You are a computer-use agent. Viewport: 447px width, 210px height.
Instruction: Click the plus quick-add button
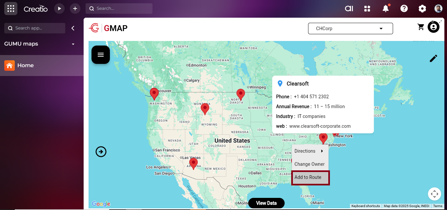click(75, 9)
